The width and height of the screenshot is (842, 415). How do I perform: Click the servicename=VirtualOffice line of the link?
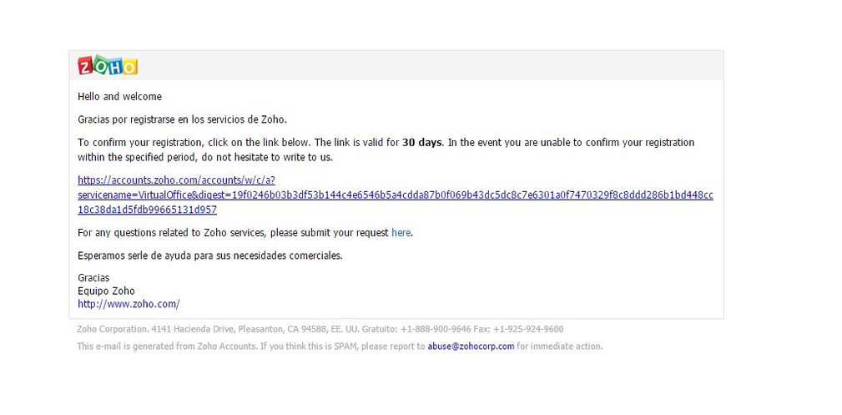396,195
